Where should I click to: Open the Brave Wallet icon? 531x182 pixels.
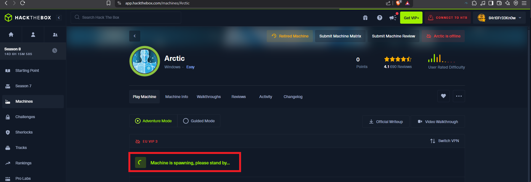(499, 3)
